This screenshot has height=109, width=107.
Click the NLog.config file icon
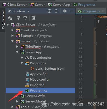(27, 80)
